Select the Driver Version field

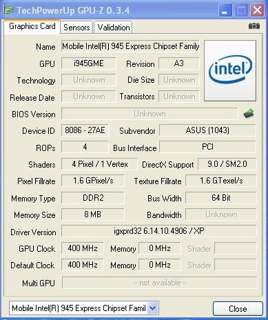158,231
